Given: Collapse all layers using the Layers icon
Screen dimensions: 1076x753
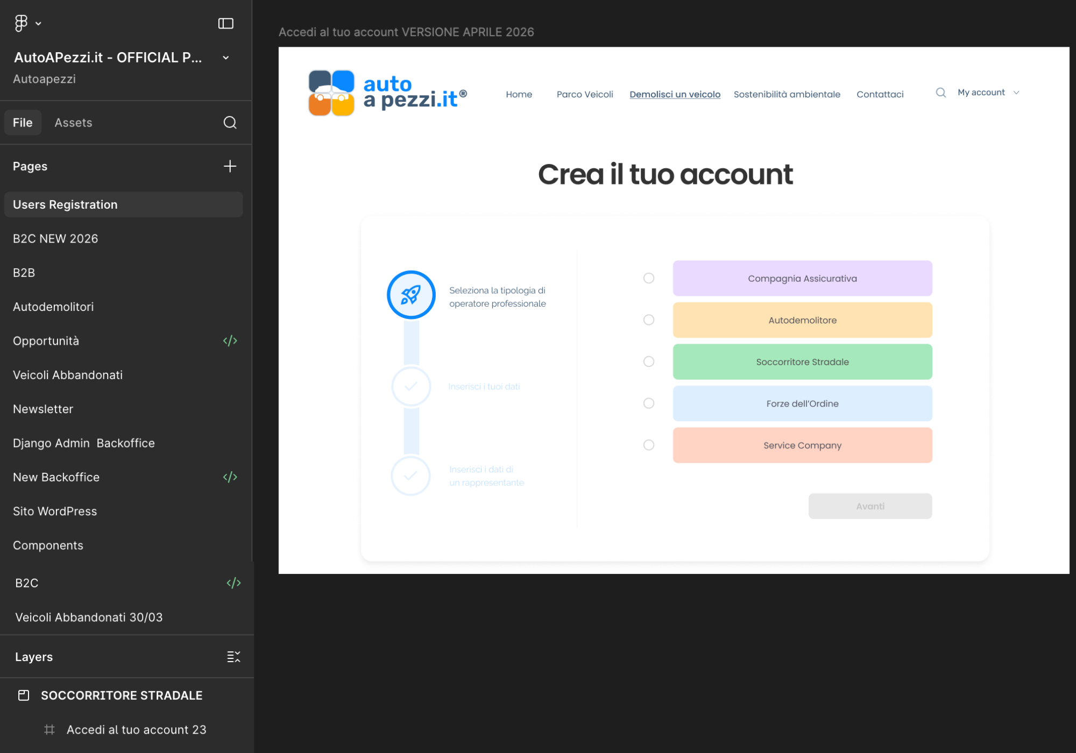Looking at the screenshot, I should coord(233,657).
